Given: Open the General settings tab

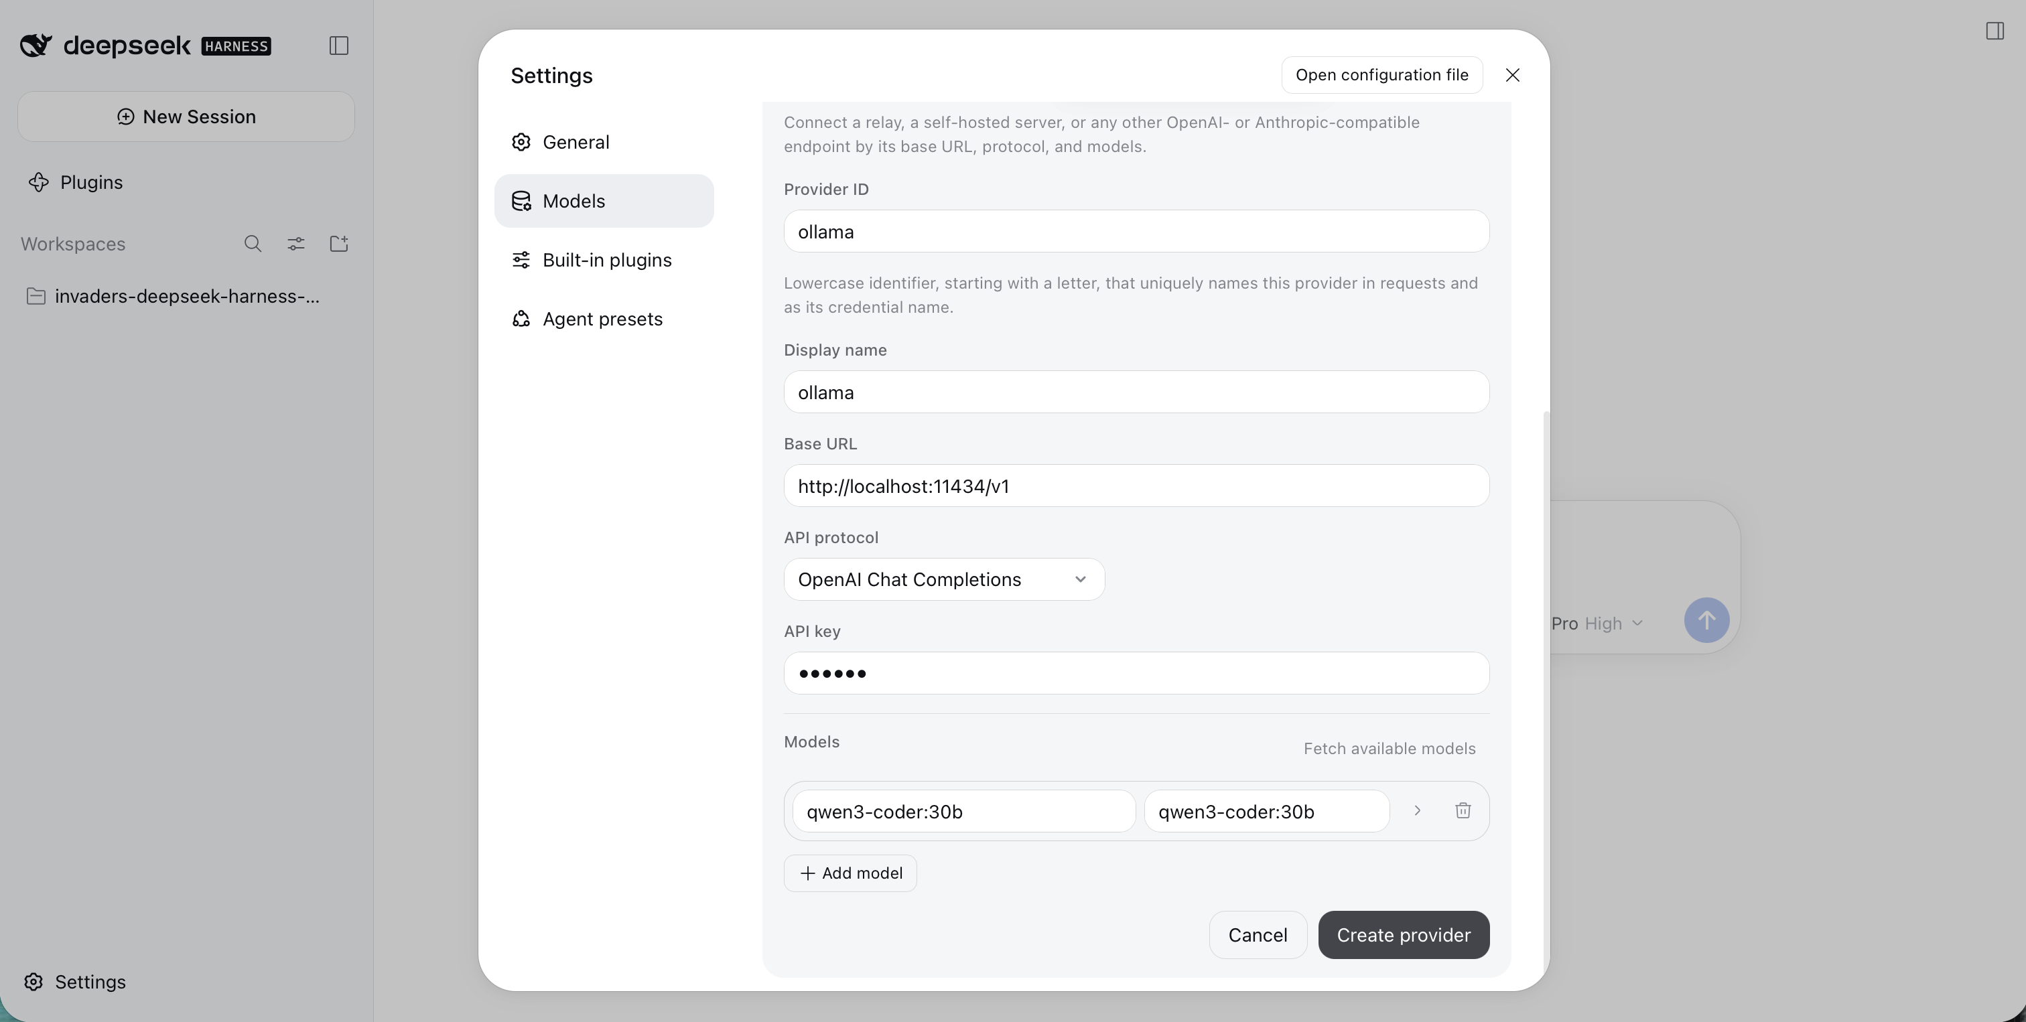Looking at the screenshot, I should [604, 142].
